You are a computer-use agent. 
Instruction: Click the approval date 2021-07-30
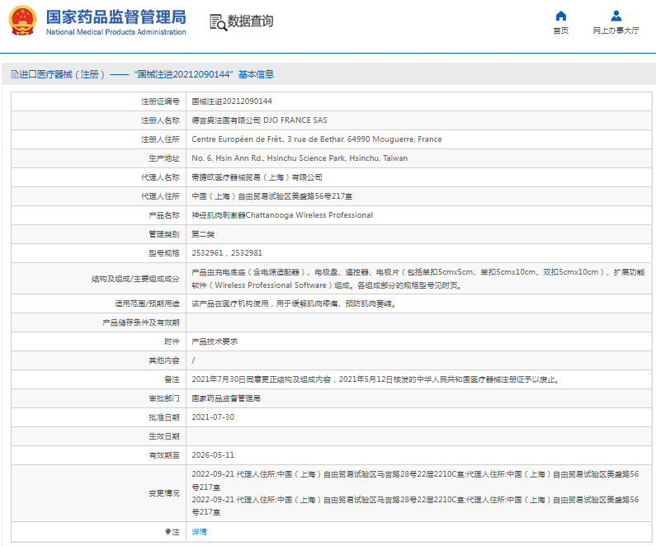point(213,417)
